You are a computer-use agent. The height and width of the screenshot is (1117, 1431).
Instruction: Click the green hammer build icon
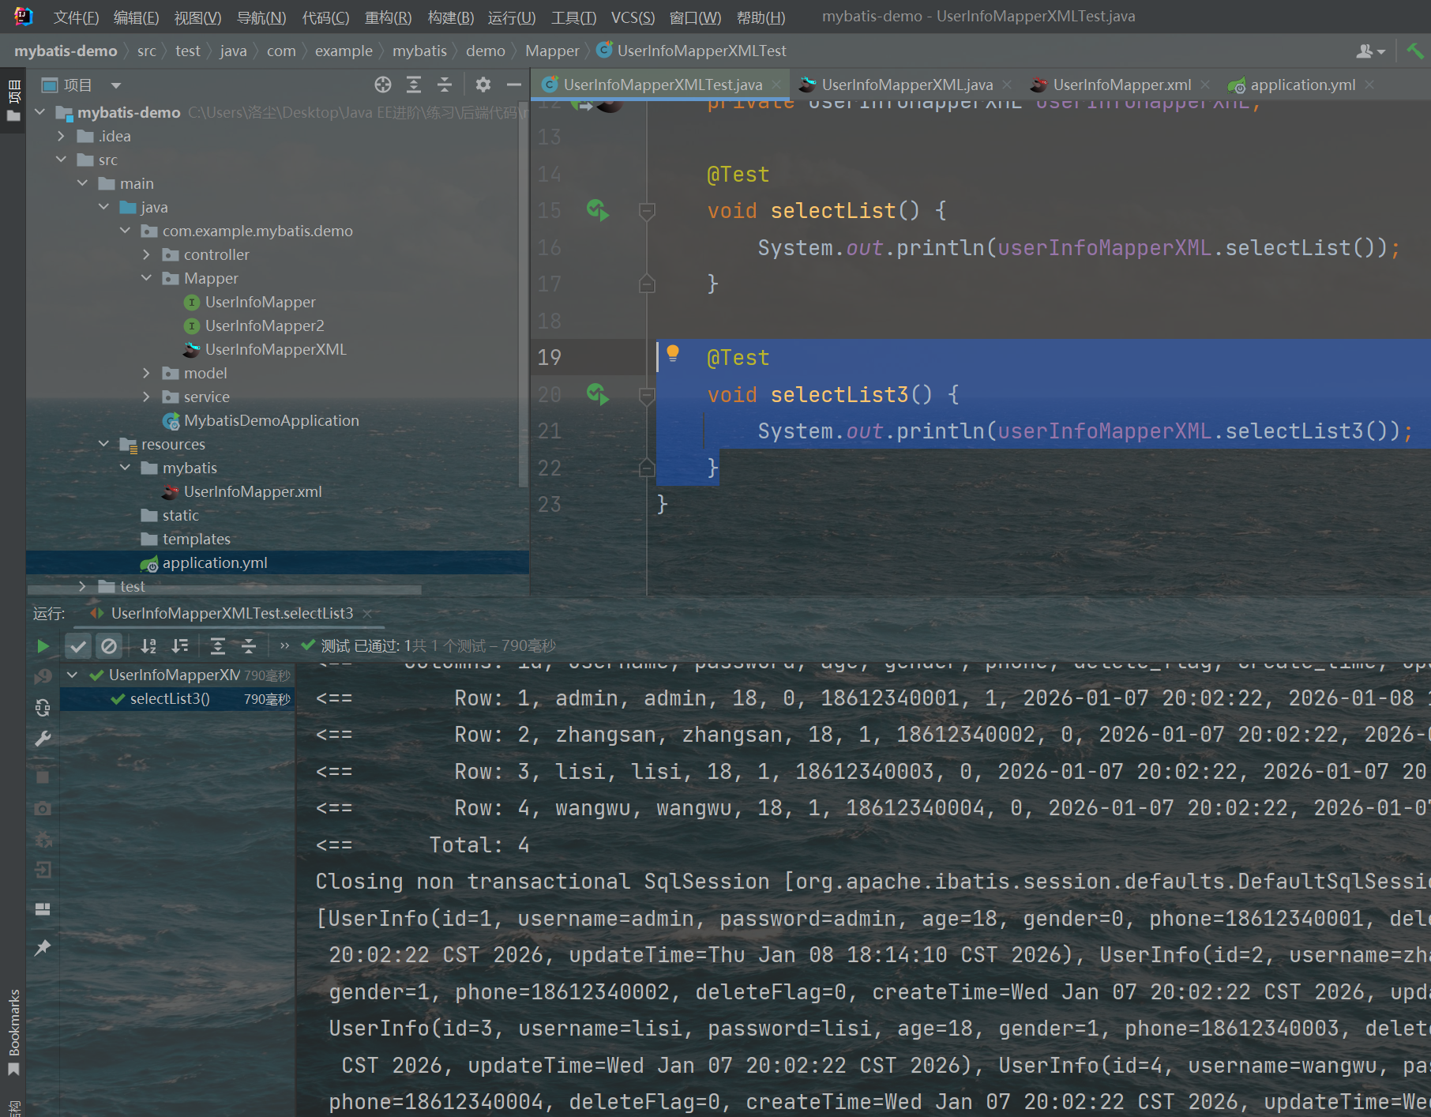coord(1415,51)
